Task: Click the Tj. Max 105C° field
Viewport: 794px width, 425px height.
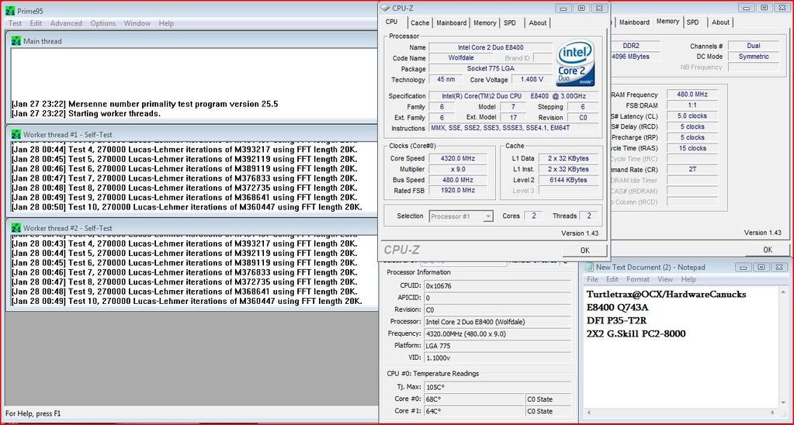Action: tap(498, 387)
